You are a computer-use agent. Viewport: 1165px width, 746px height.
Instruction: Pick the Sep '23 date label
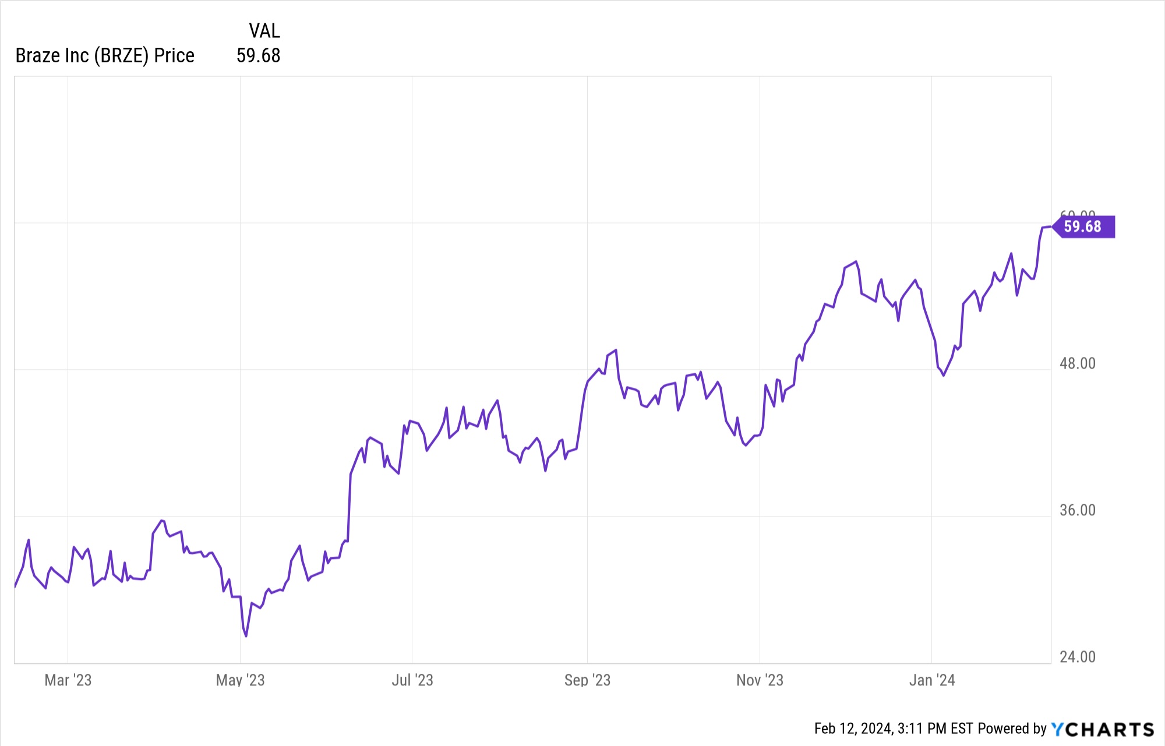coord(587,680)
